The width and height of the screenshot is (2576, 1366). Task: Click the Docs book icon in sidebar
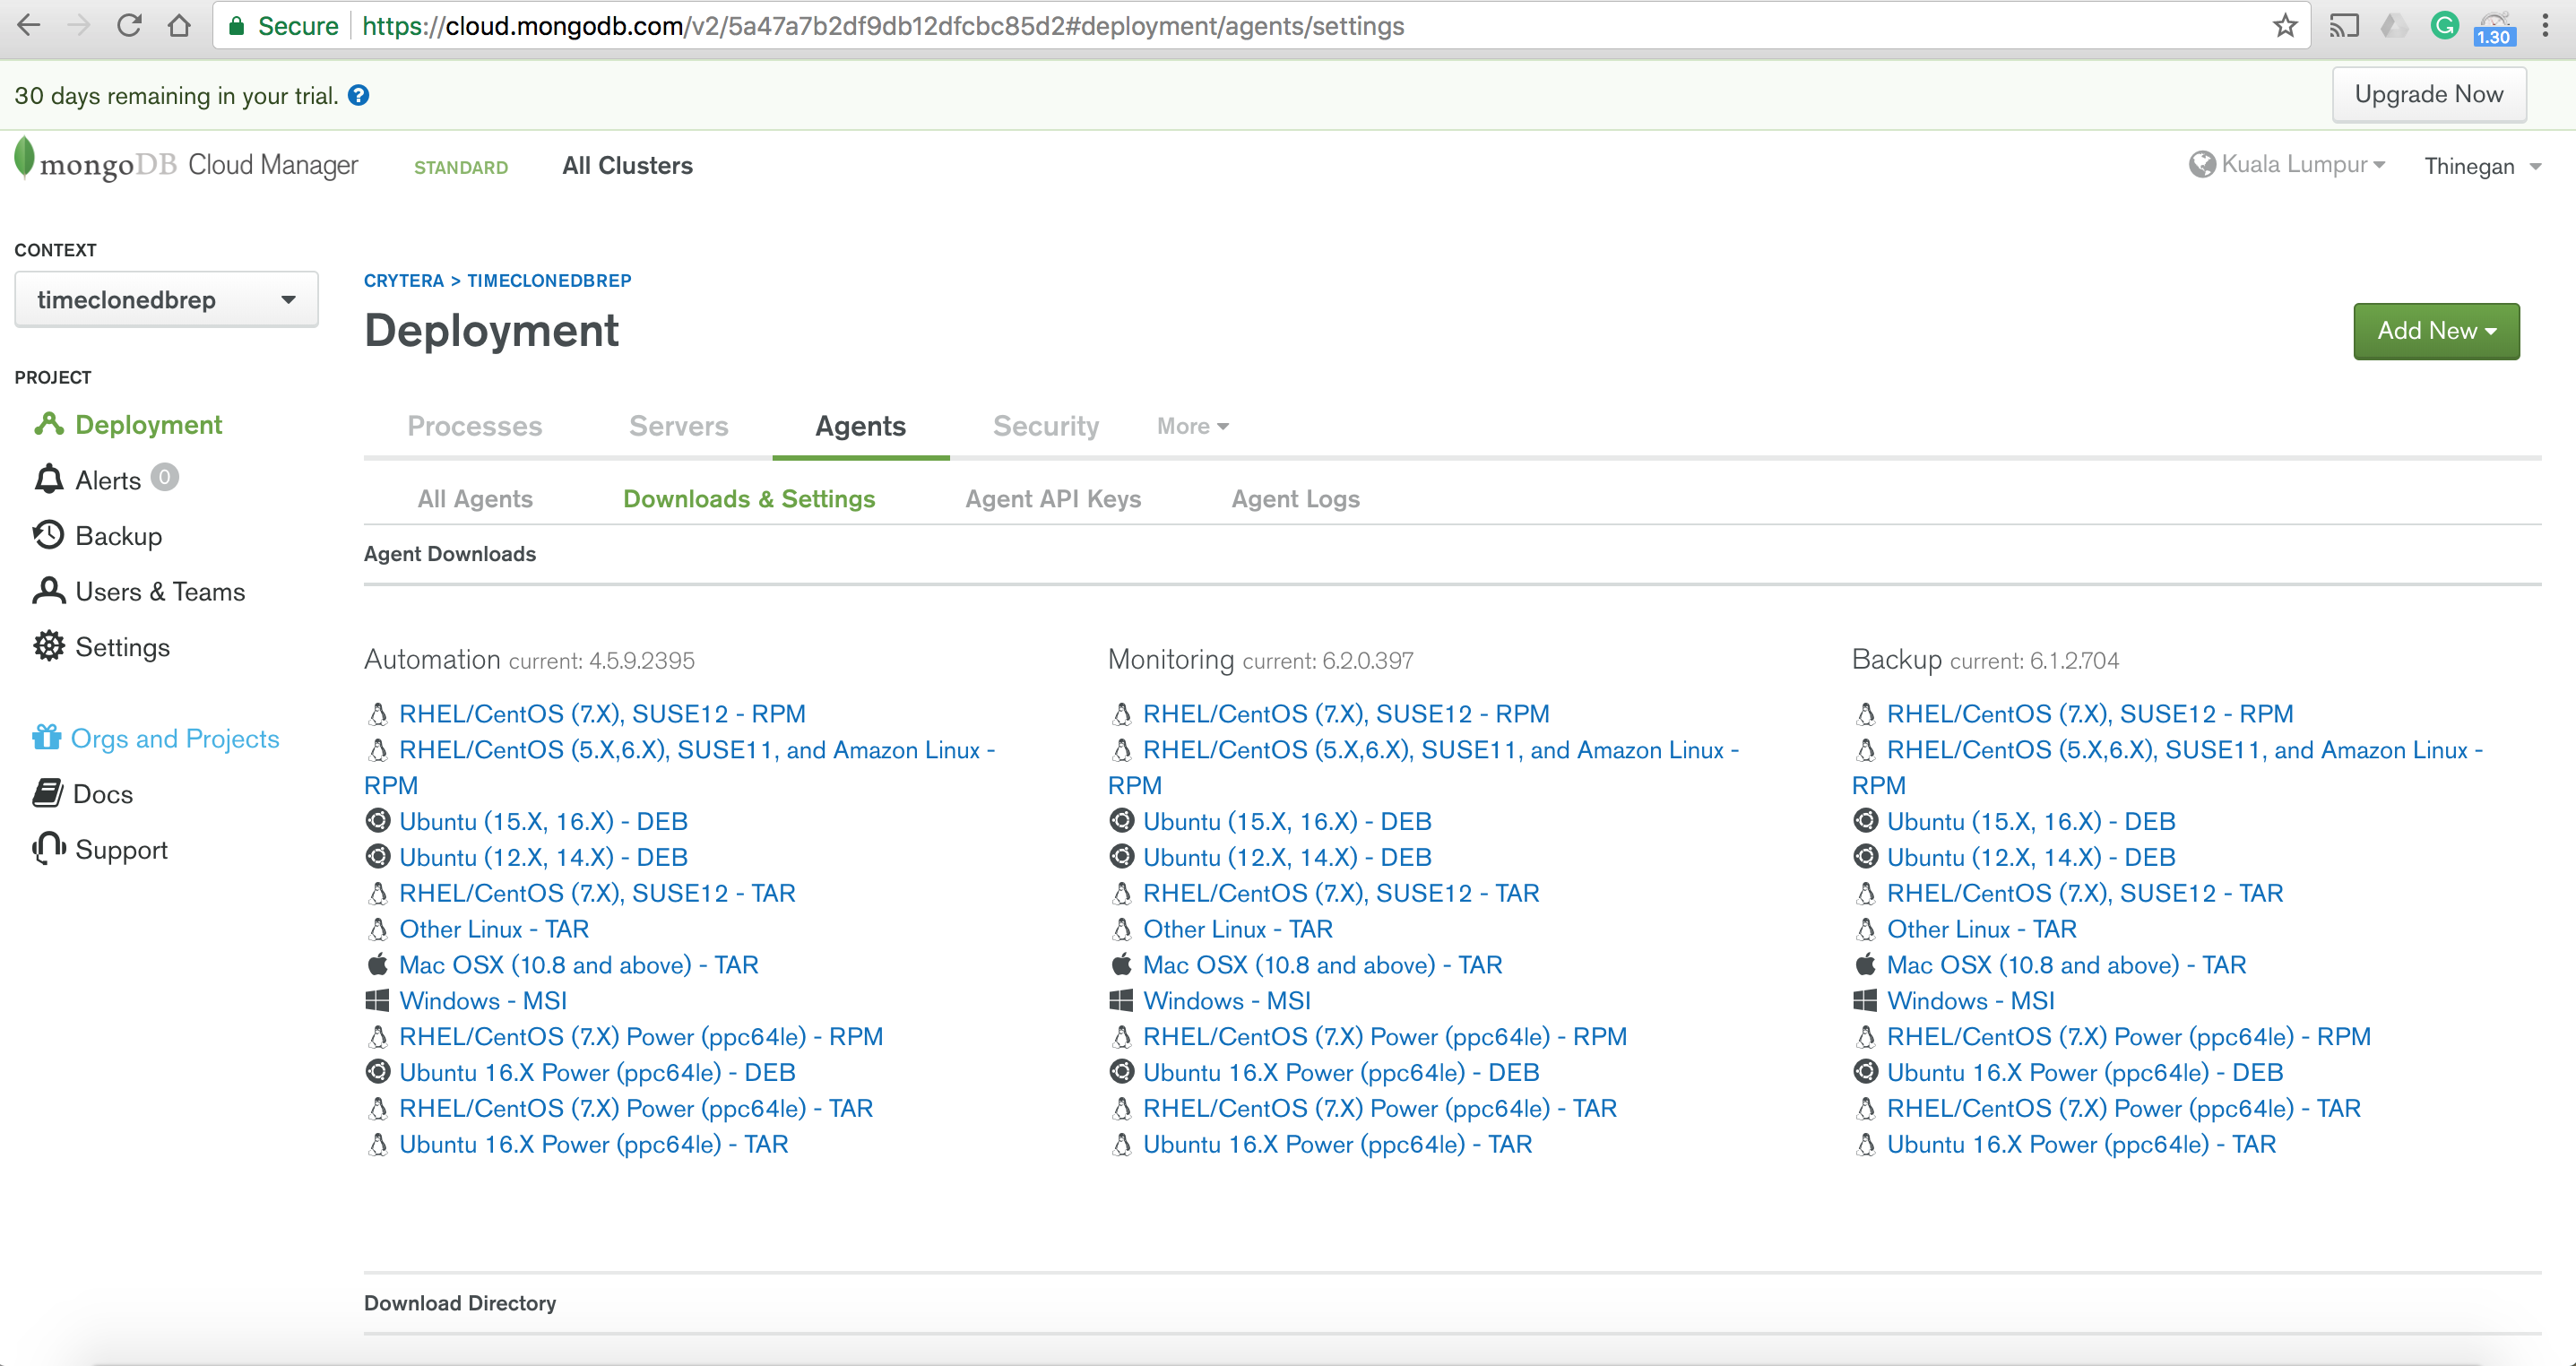point(47,793)
